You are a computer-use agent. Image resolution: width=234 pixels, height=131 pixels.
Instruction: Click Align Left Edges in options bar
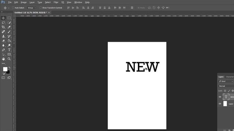click(x=84, y=8)
